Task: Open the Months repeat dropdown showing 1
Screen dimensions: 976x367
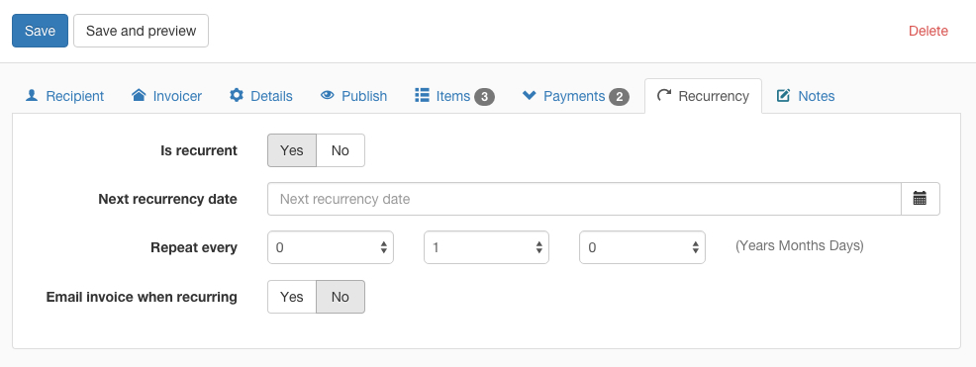Action: 486,247
